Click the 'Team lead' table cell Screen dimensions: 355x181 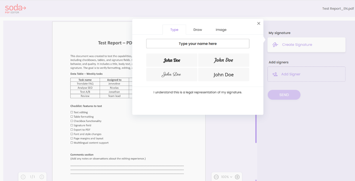[114, 96]
